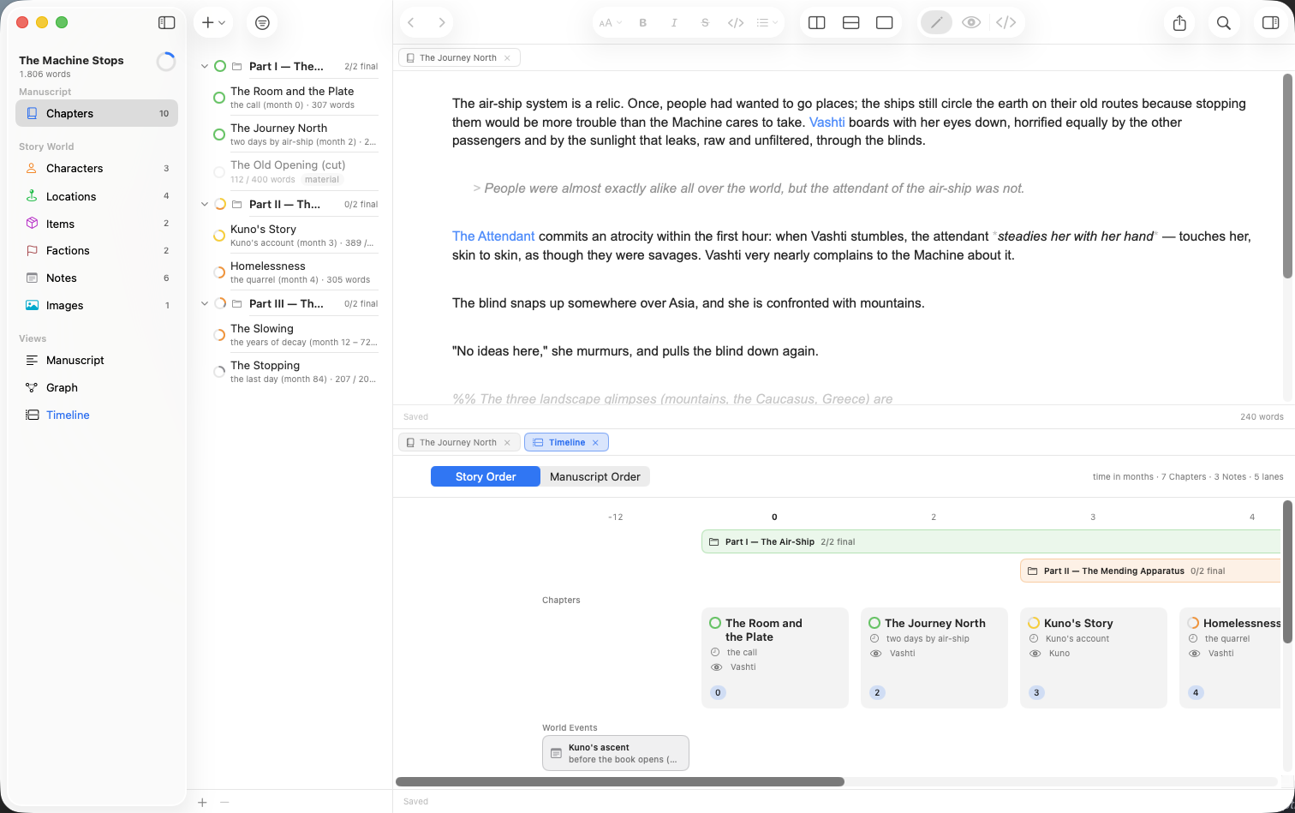
Task: Switch to side-by-side split layout
Action: pyautogui.click(x=817, y=23)
